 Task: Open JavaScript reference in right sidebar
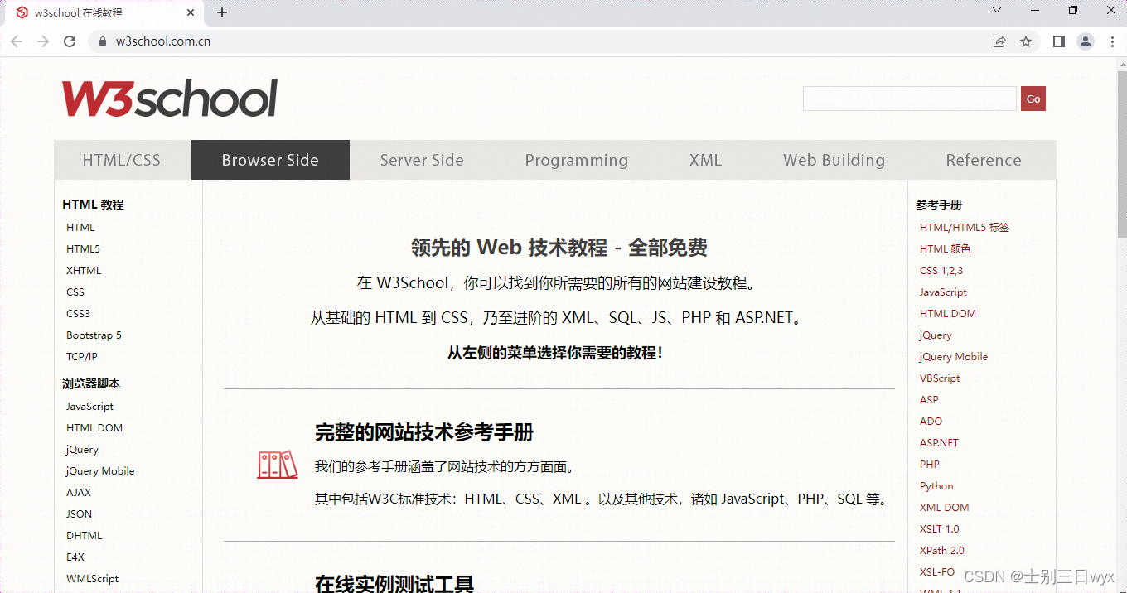coord(944,292)
